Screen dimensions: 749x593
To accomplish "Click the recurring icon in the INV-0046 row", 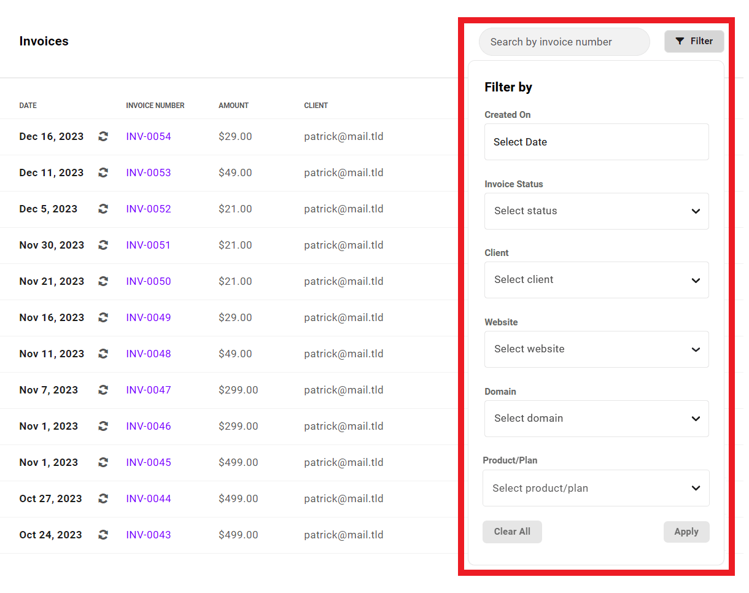I will 103,426.
